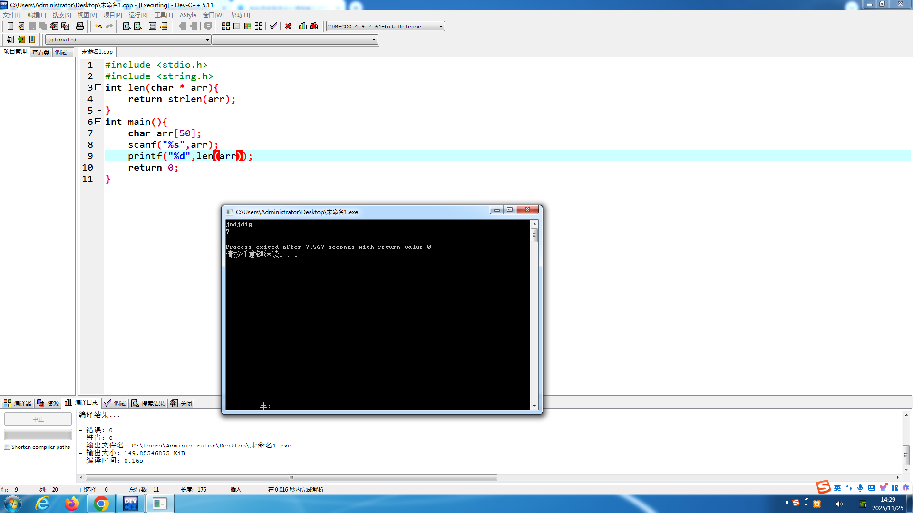This screenshot has height=513, width=913.
Task: Open the 运行[R] menu
Action: point(138,15)
